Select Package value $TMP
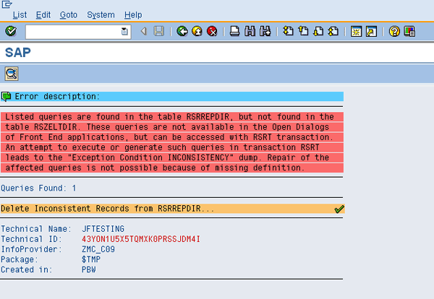This screenshot has width=434, height=299. coord(91,259)
